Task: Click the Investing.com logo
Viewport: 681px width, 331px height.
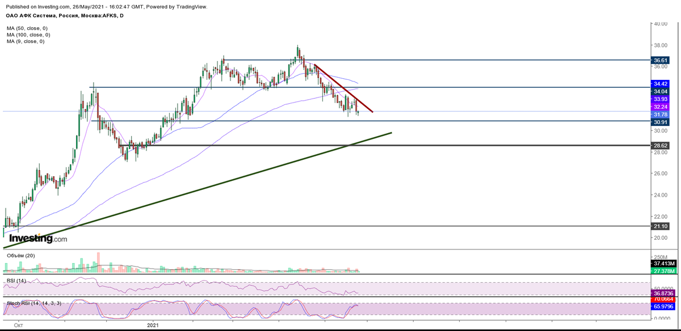Action: point(38,239)
